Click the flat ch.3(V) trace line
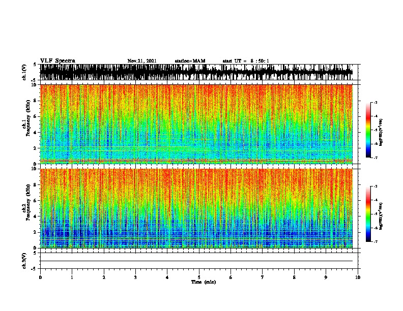The width and height of the screenshot is (403, 311). coord(196,261)
